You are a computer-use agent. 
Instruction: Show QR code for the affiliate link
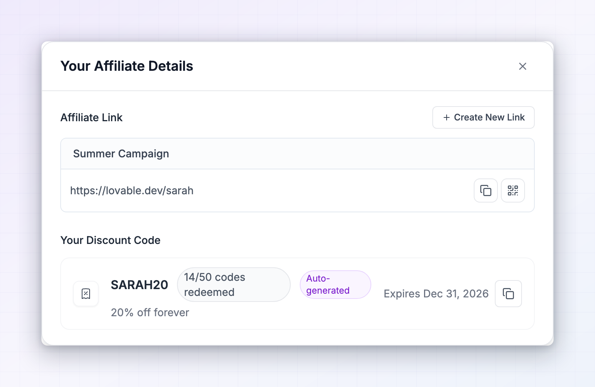[x=513, y=190]
